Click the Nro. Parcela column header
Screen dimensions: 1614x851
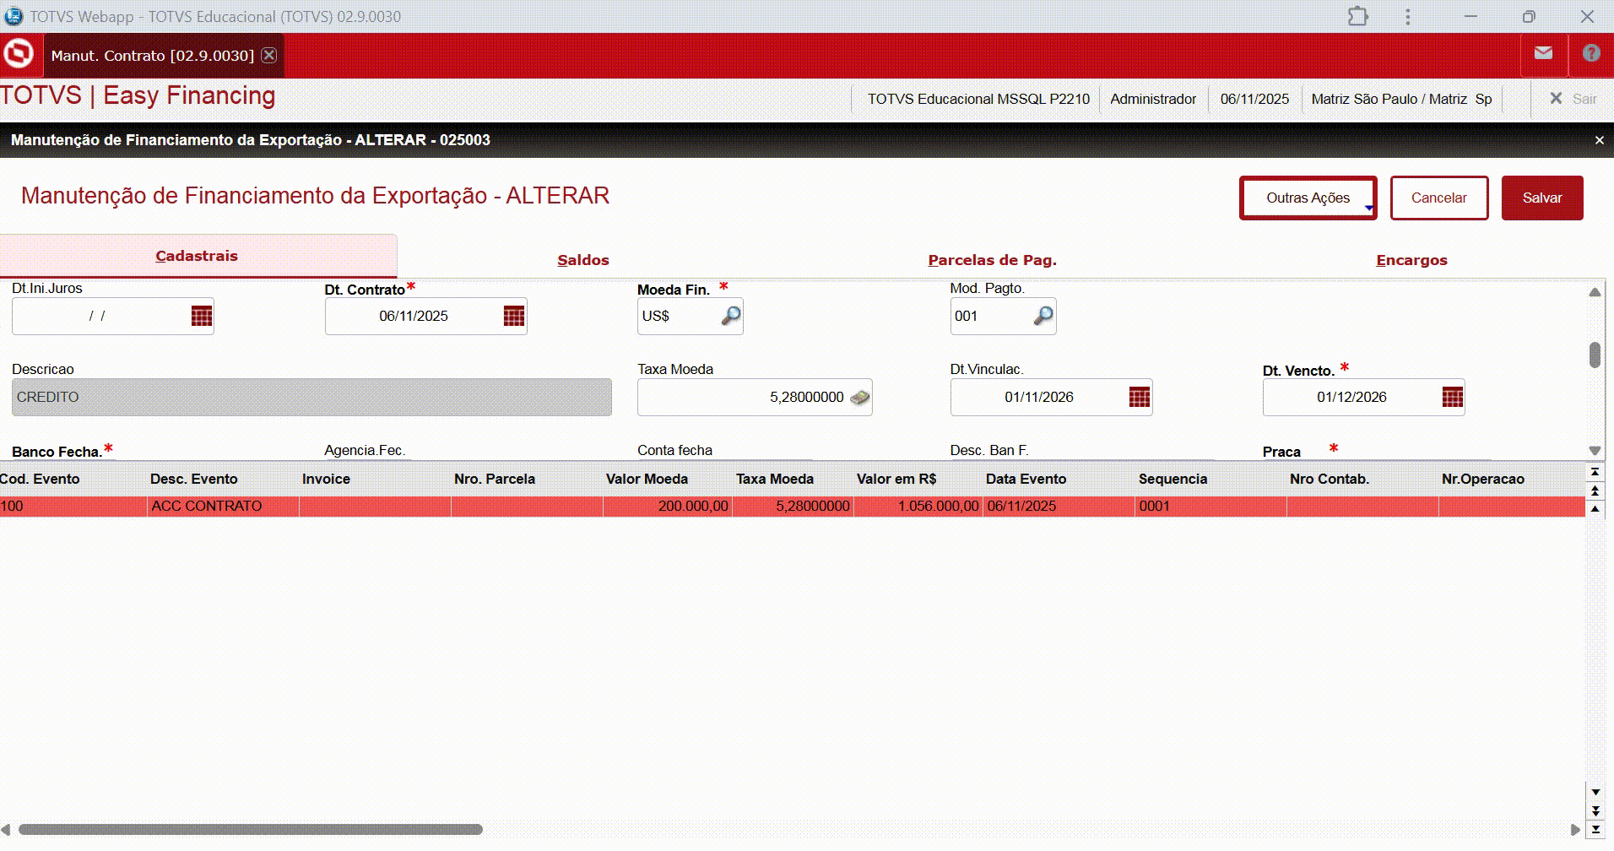click(495, 479)
